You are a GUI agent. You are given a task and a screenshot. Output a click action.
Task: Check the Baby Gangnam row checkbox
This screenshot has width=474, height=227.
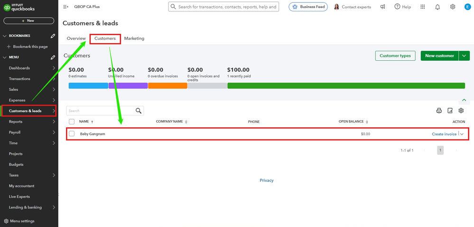click(72, 133)
